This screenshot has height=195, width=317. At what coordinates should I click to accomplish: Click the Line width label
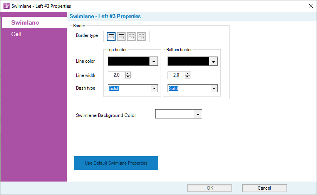(86, 75)
